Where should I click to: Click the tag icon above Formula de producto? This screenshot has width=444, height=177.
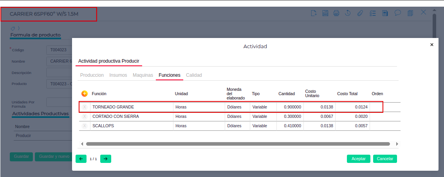tap(13, 28)
